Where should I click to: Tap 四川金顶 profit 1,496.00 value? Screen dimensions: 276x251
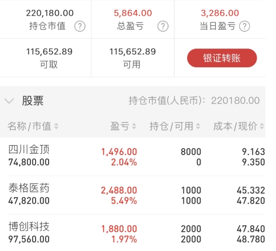click(119, 152)
